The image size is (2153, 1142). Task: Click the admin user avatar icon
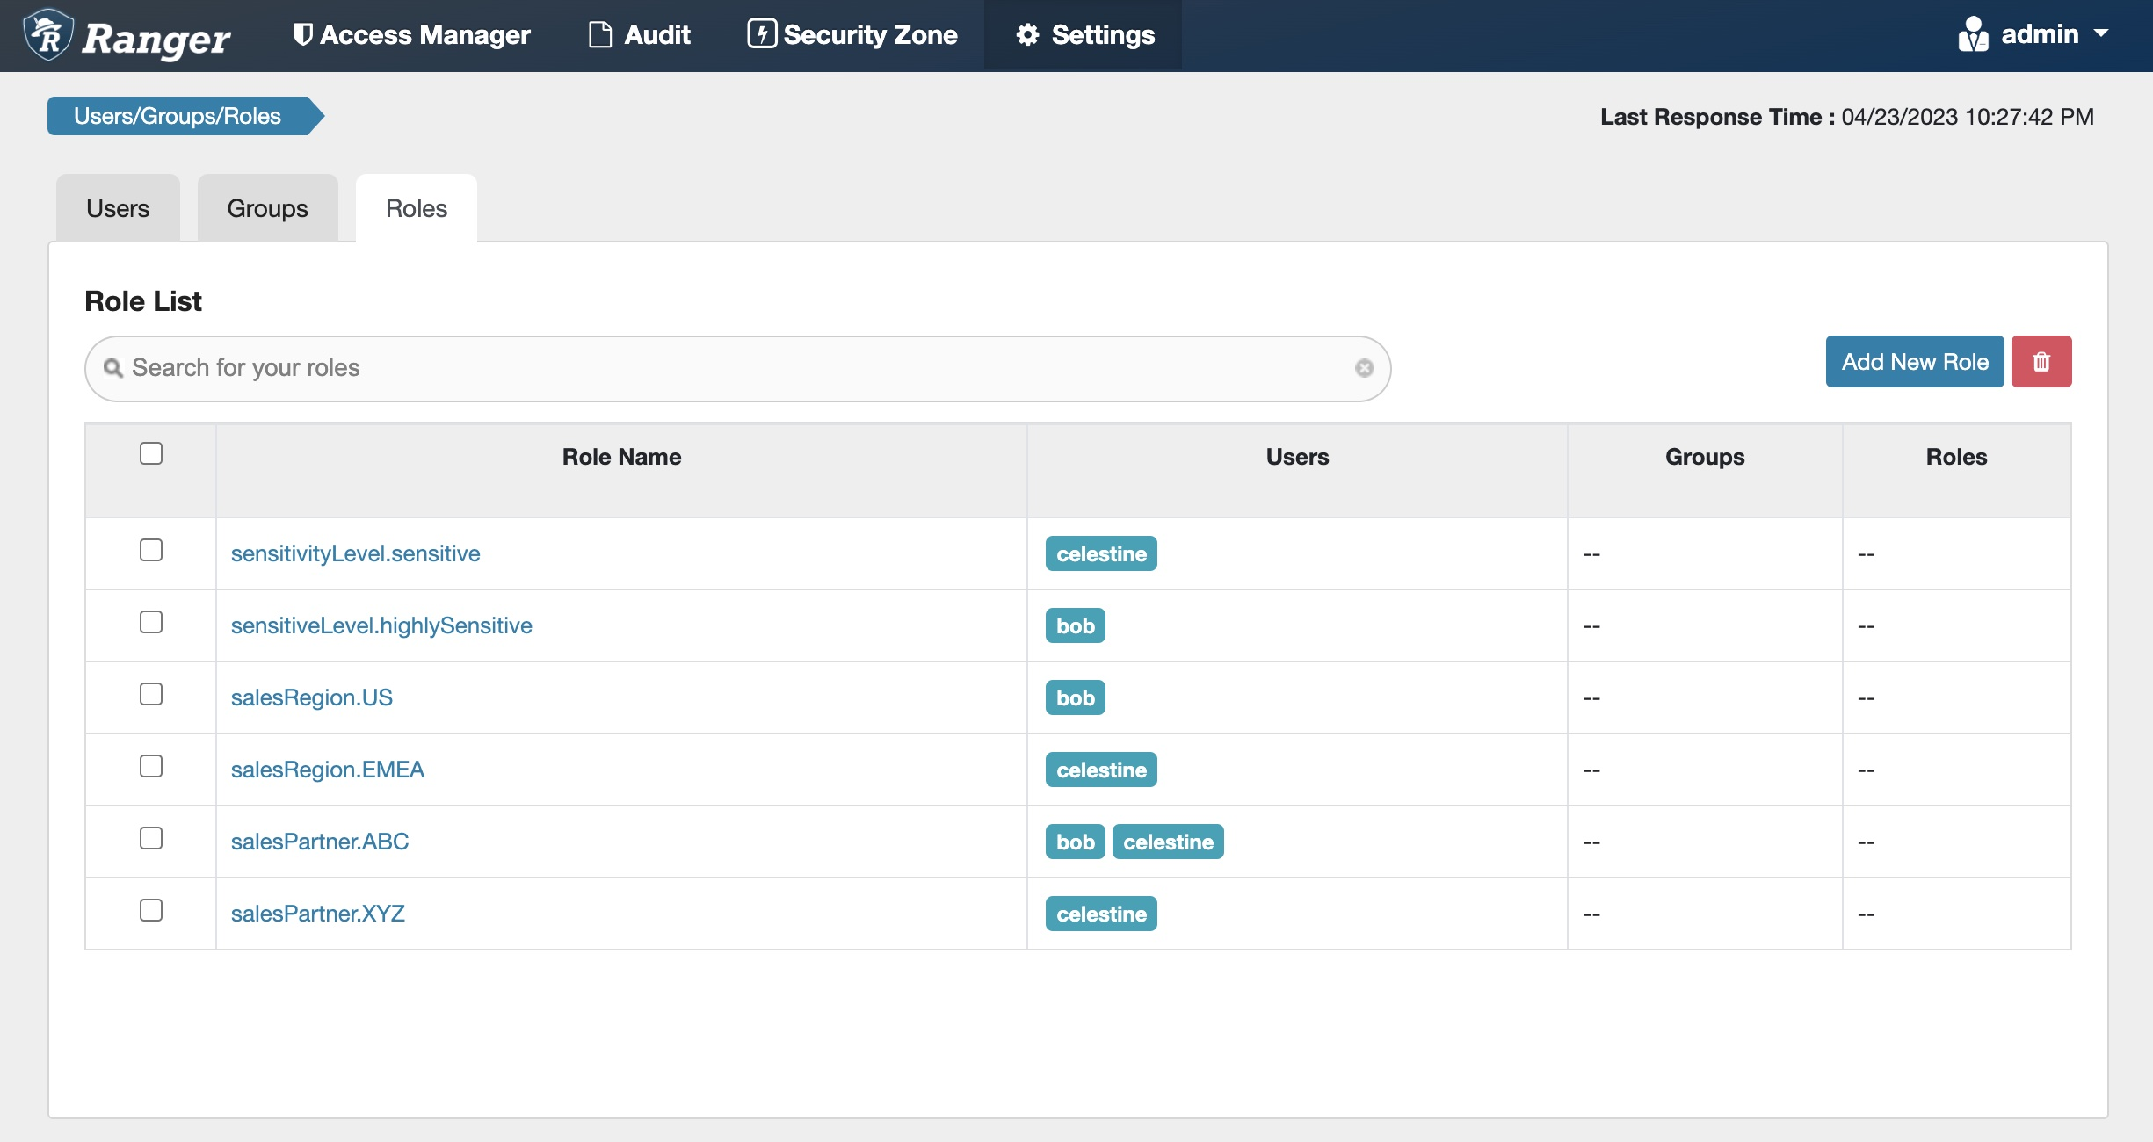(1973, 35)
